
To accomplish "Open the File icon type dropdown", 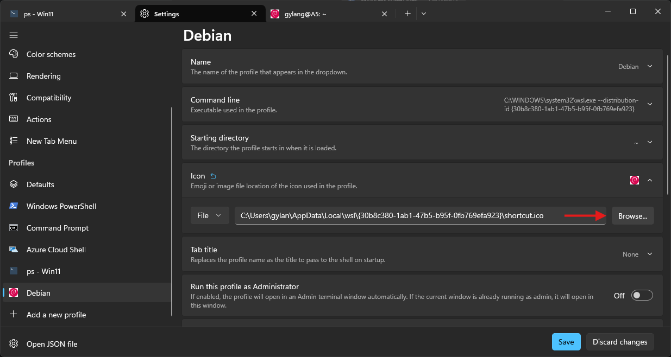I will (x=209, y=215).
